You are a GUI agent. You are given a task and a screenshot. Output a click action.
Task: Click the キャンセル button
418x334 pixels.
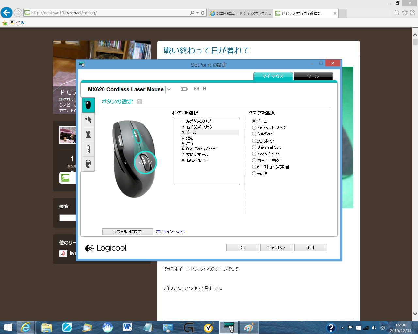pos(276,248)
